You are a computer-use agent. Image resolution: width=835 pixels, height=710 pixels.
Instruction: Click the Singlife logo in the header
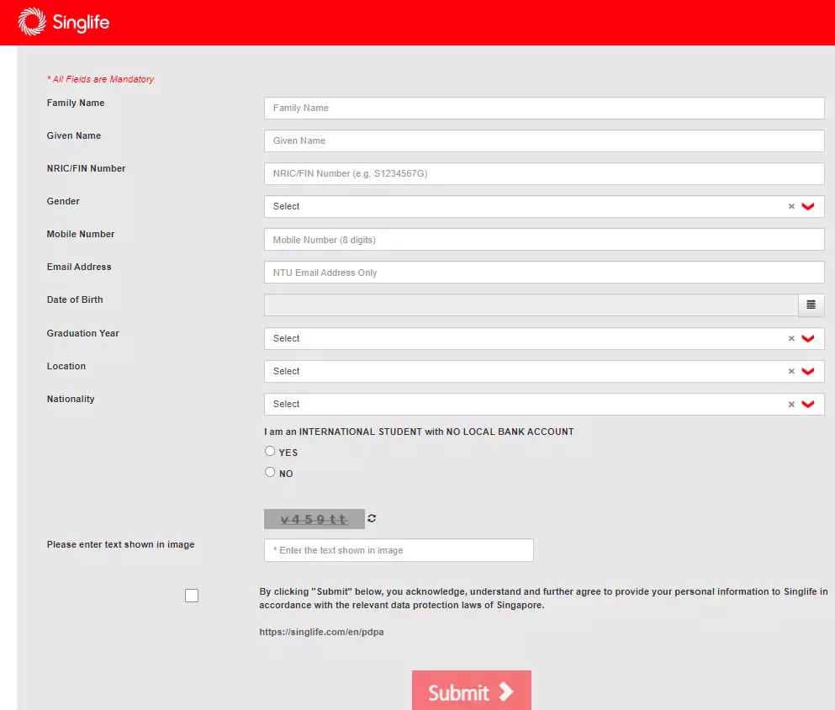pos(63,22)
